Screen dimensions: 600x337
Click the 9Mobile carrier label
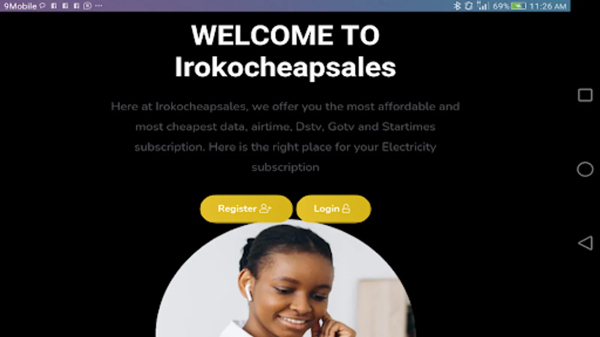20,6
